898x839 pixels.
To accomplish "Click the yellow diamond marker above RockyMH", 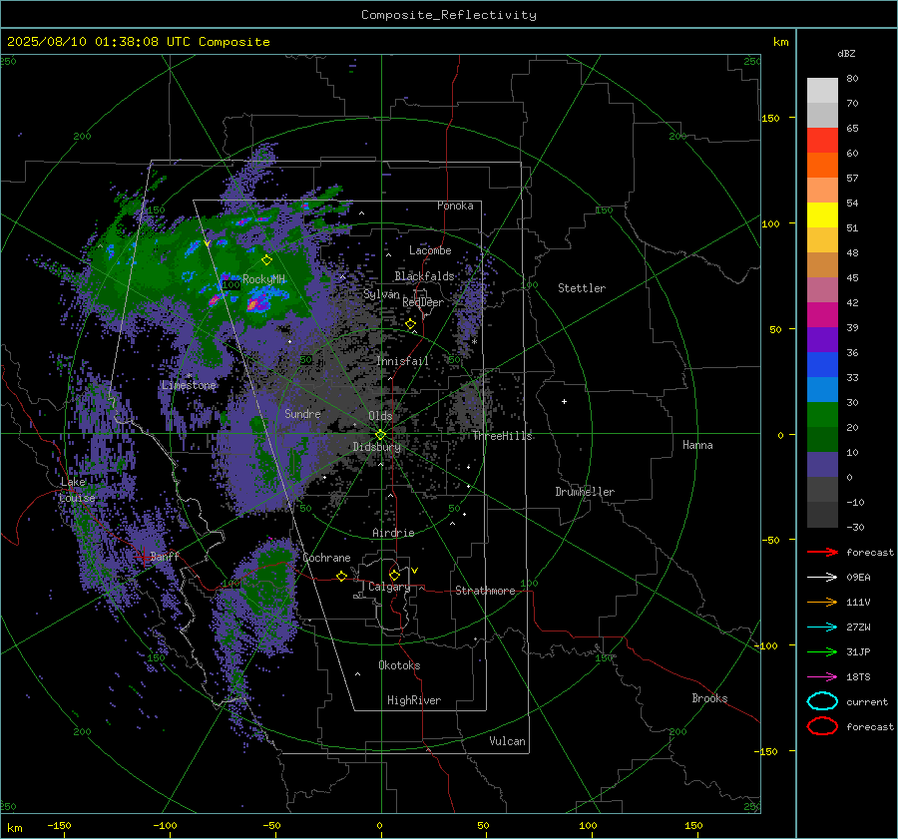I will 266,260.
